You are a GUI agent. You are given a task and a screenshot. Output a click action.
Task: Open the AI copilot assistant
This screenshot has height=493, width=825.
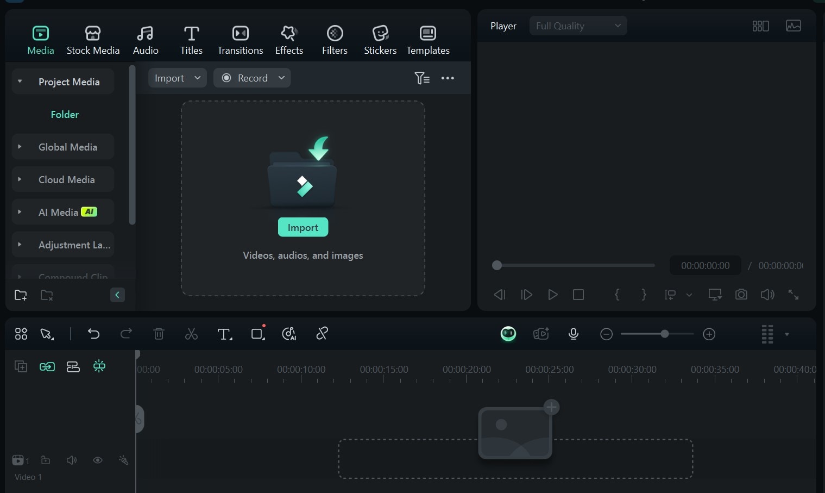coord(508,334)
